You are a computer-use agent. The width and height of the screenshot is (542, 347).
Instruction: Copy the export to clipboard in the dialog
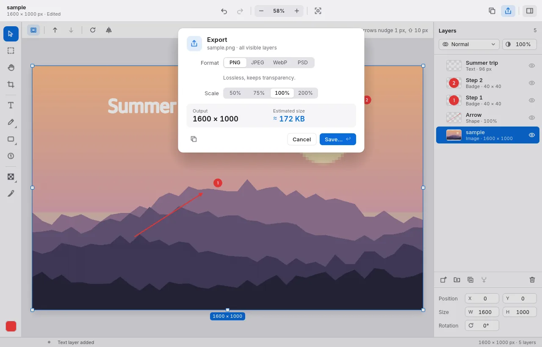194,139
